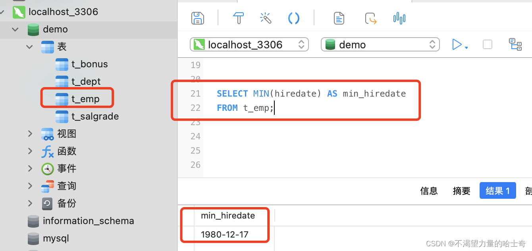Run the query with the play button

point(457,44)
